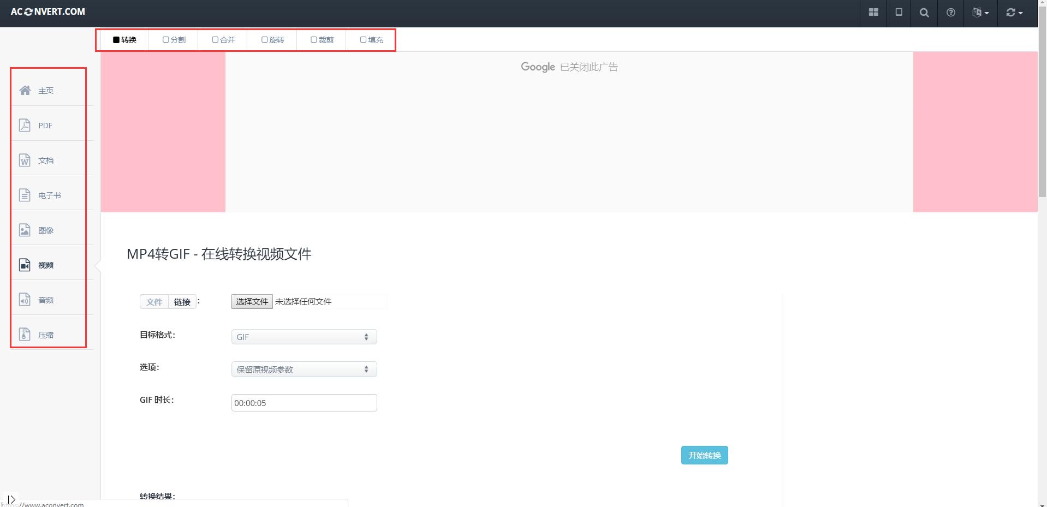Click the tablet device icon in header
Screen dimensions: 1047x507
(x=899, y=13)
